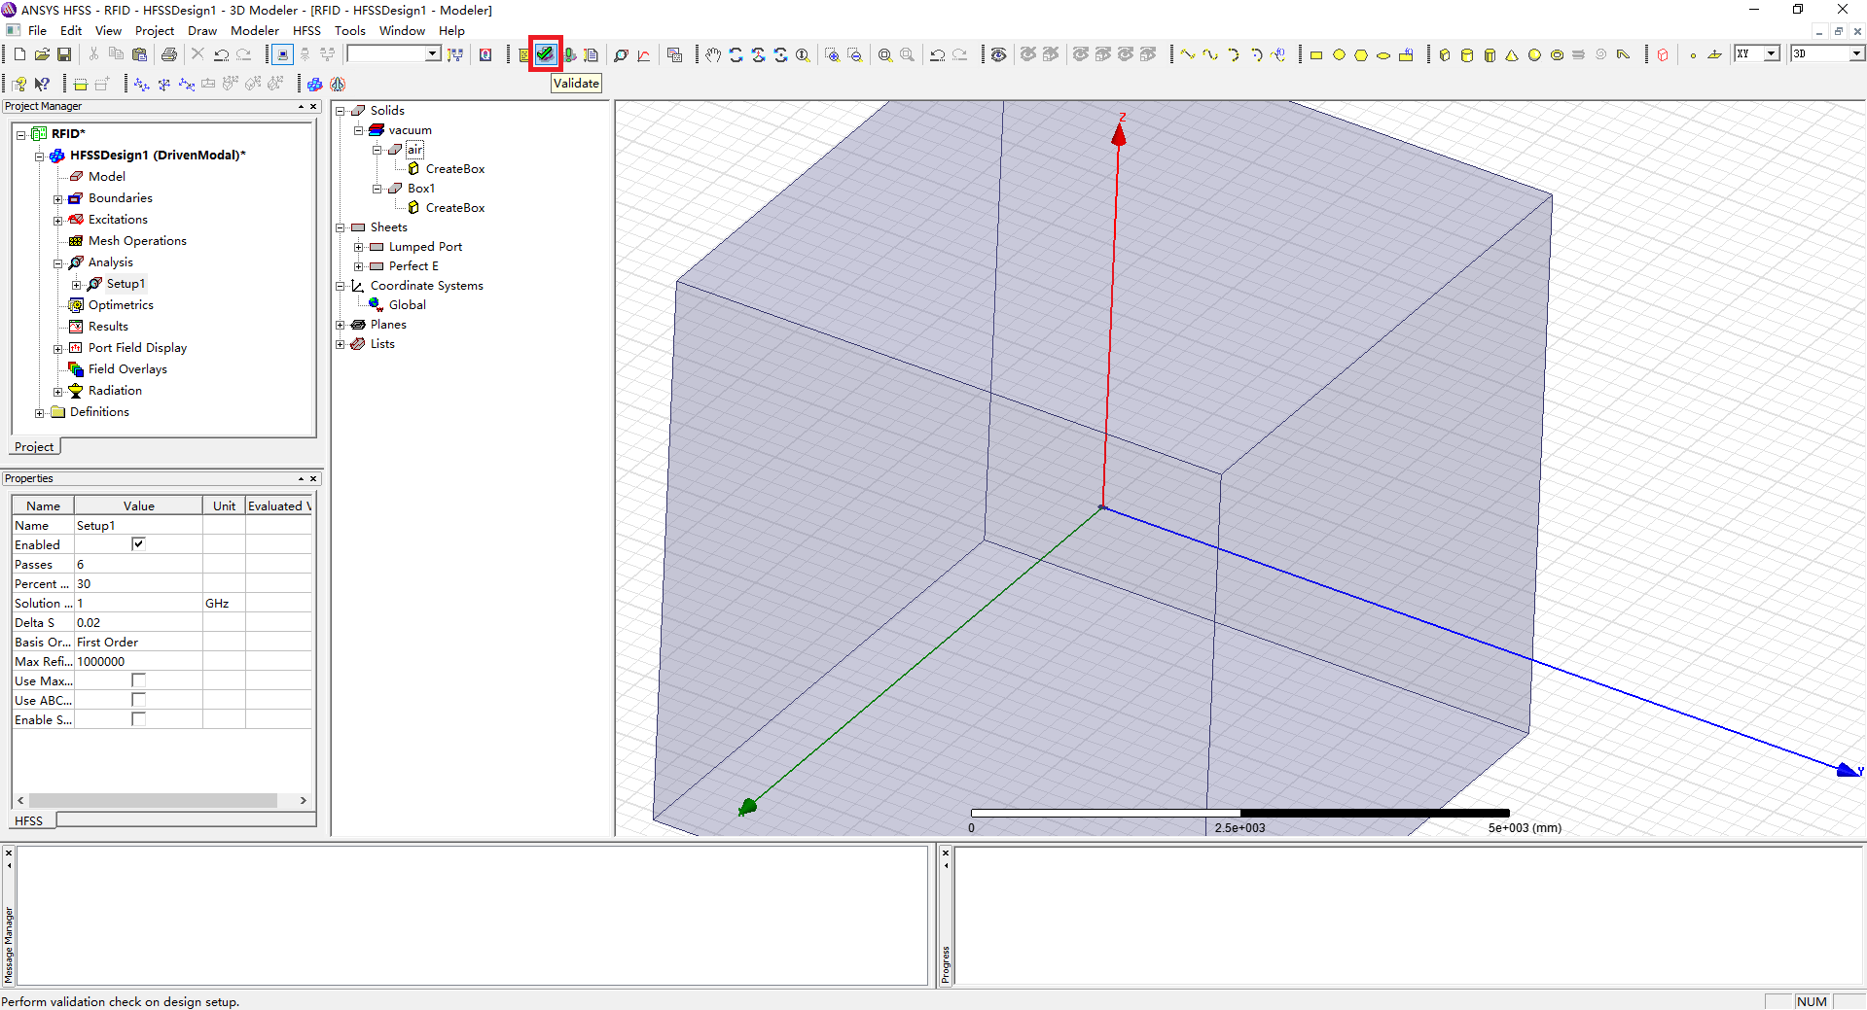Uncheck the Enabled checkbox for Setup1
The width and height of the screenshot is (1867, 1010).
[x=138, y=544]
